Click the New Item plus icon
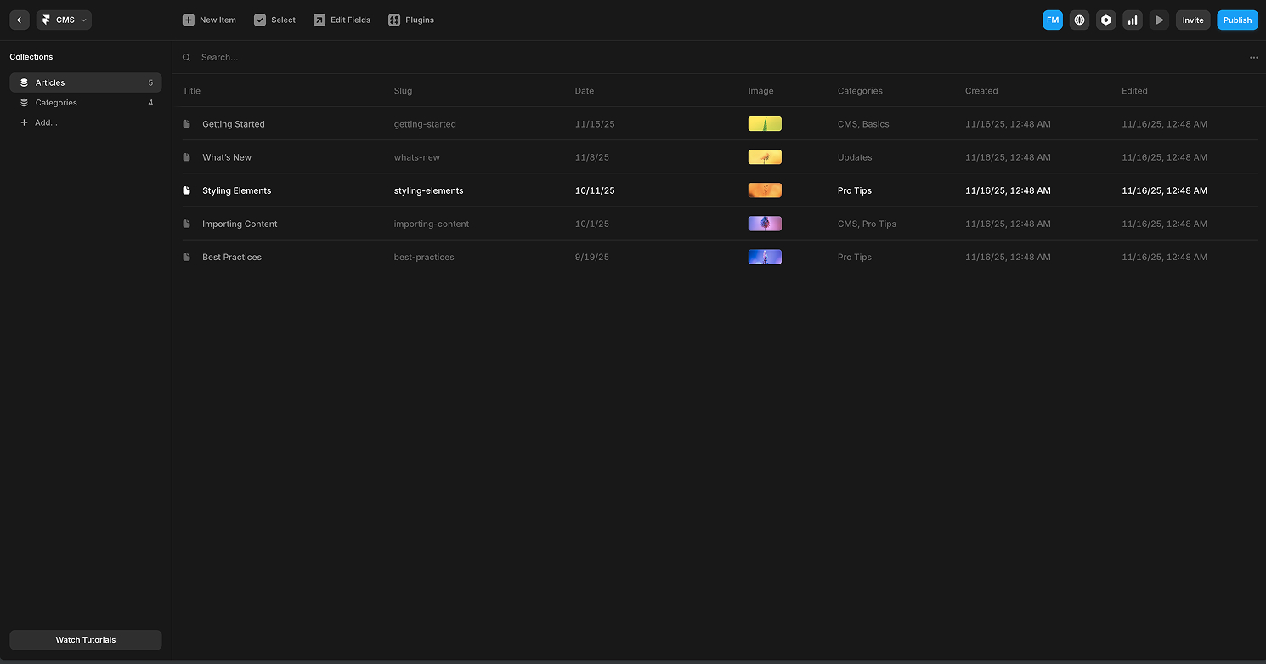 tap(188, 20)
